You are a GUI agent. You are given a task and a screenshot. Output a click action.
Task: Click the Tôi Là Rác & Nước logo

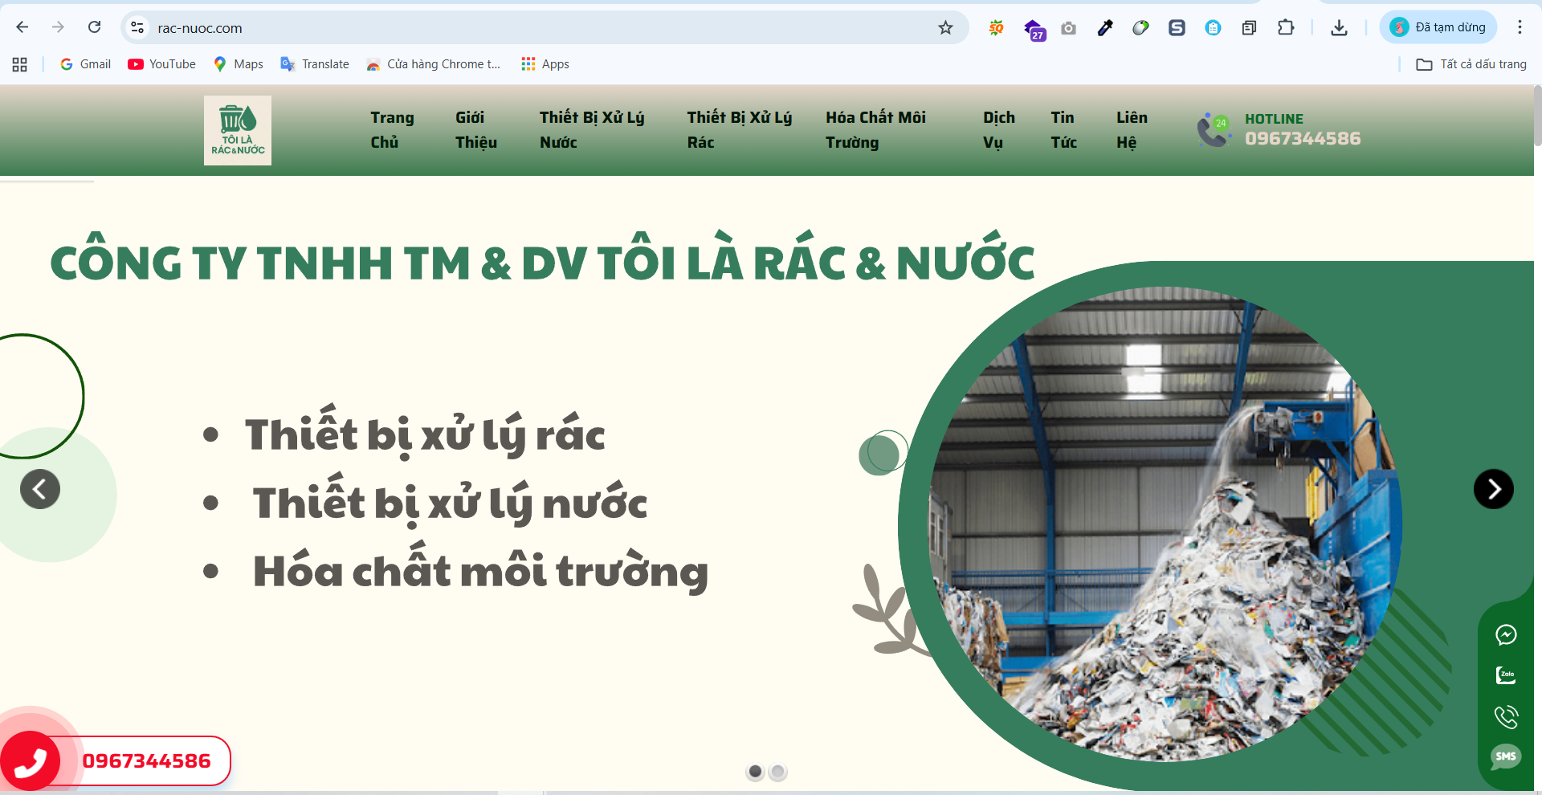click(x=237, y=130)
